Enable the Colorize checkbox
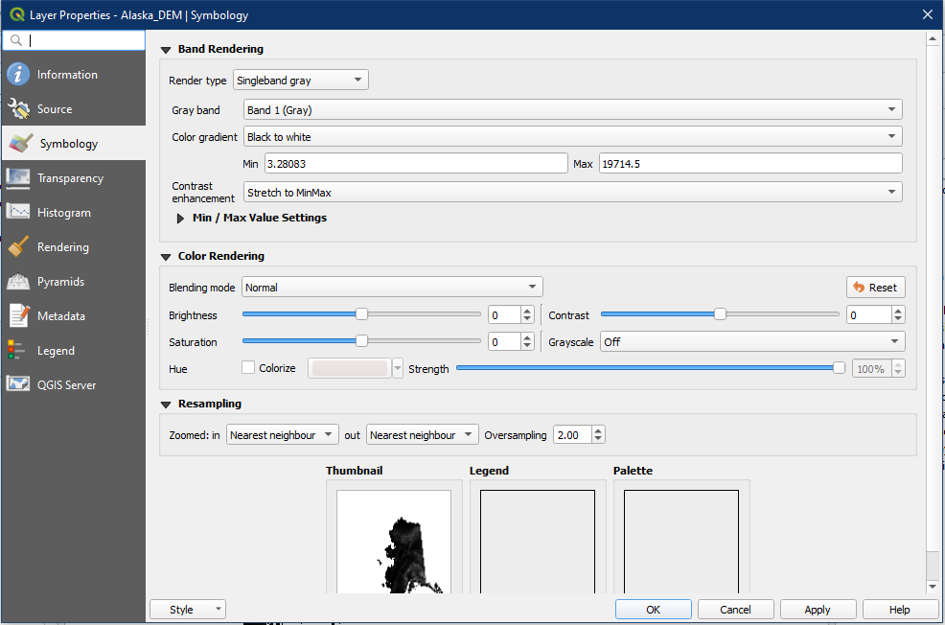Image resolution: width=945 pixels, height=625 pixels. (248, 368)
